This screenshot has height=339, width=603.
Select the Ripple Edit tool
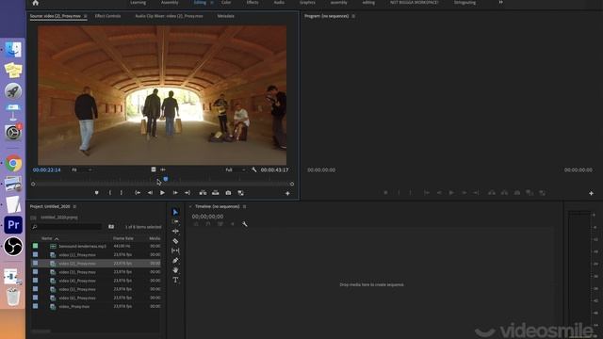(x=175, y=231)
